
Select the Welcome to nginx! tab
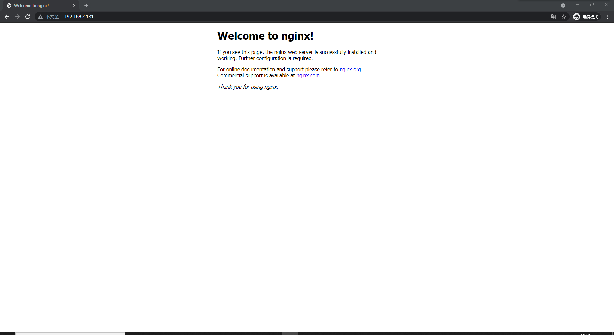(x=41, y=5)
